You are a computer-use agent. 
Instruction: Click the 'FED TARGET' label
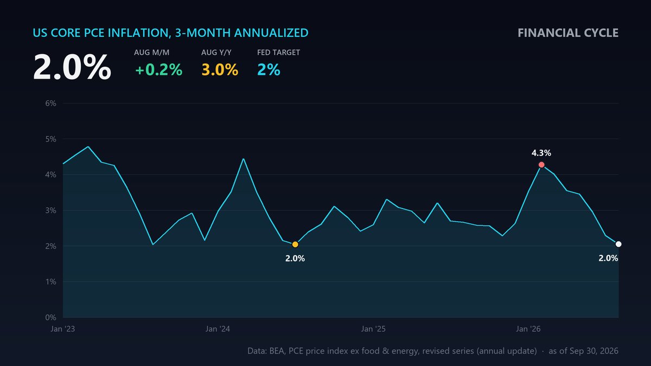point(278,53)
